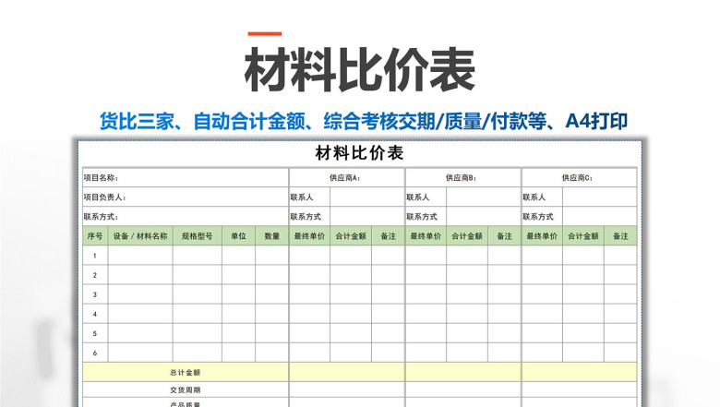Select the 最终单价 header in 供应商B group
Viewport: 720px width, 407px height.
[x=426, y=236]
